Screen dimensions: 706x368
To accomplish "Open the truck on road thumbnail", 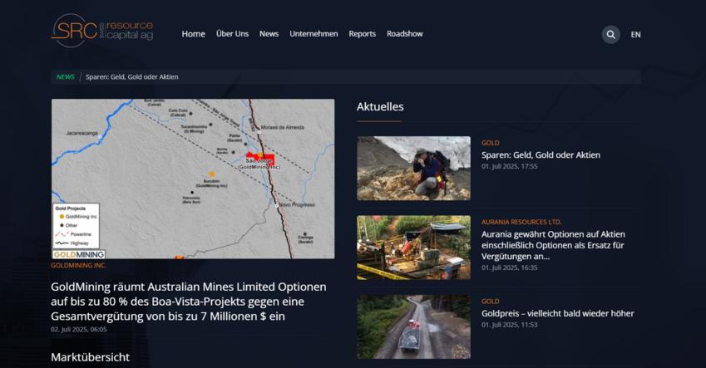I will 414,326.
